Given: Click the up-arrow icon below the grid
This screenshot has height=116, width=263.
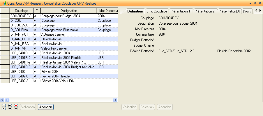Looking at the screenshot, I should (x=3, y=109).
